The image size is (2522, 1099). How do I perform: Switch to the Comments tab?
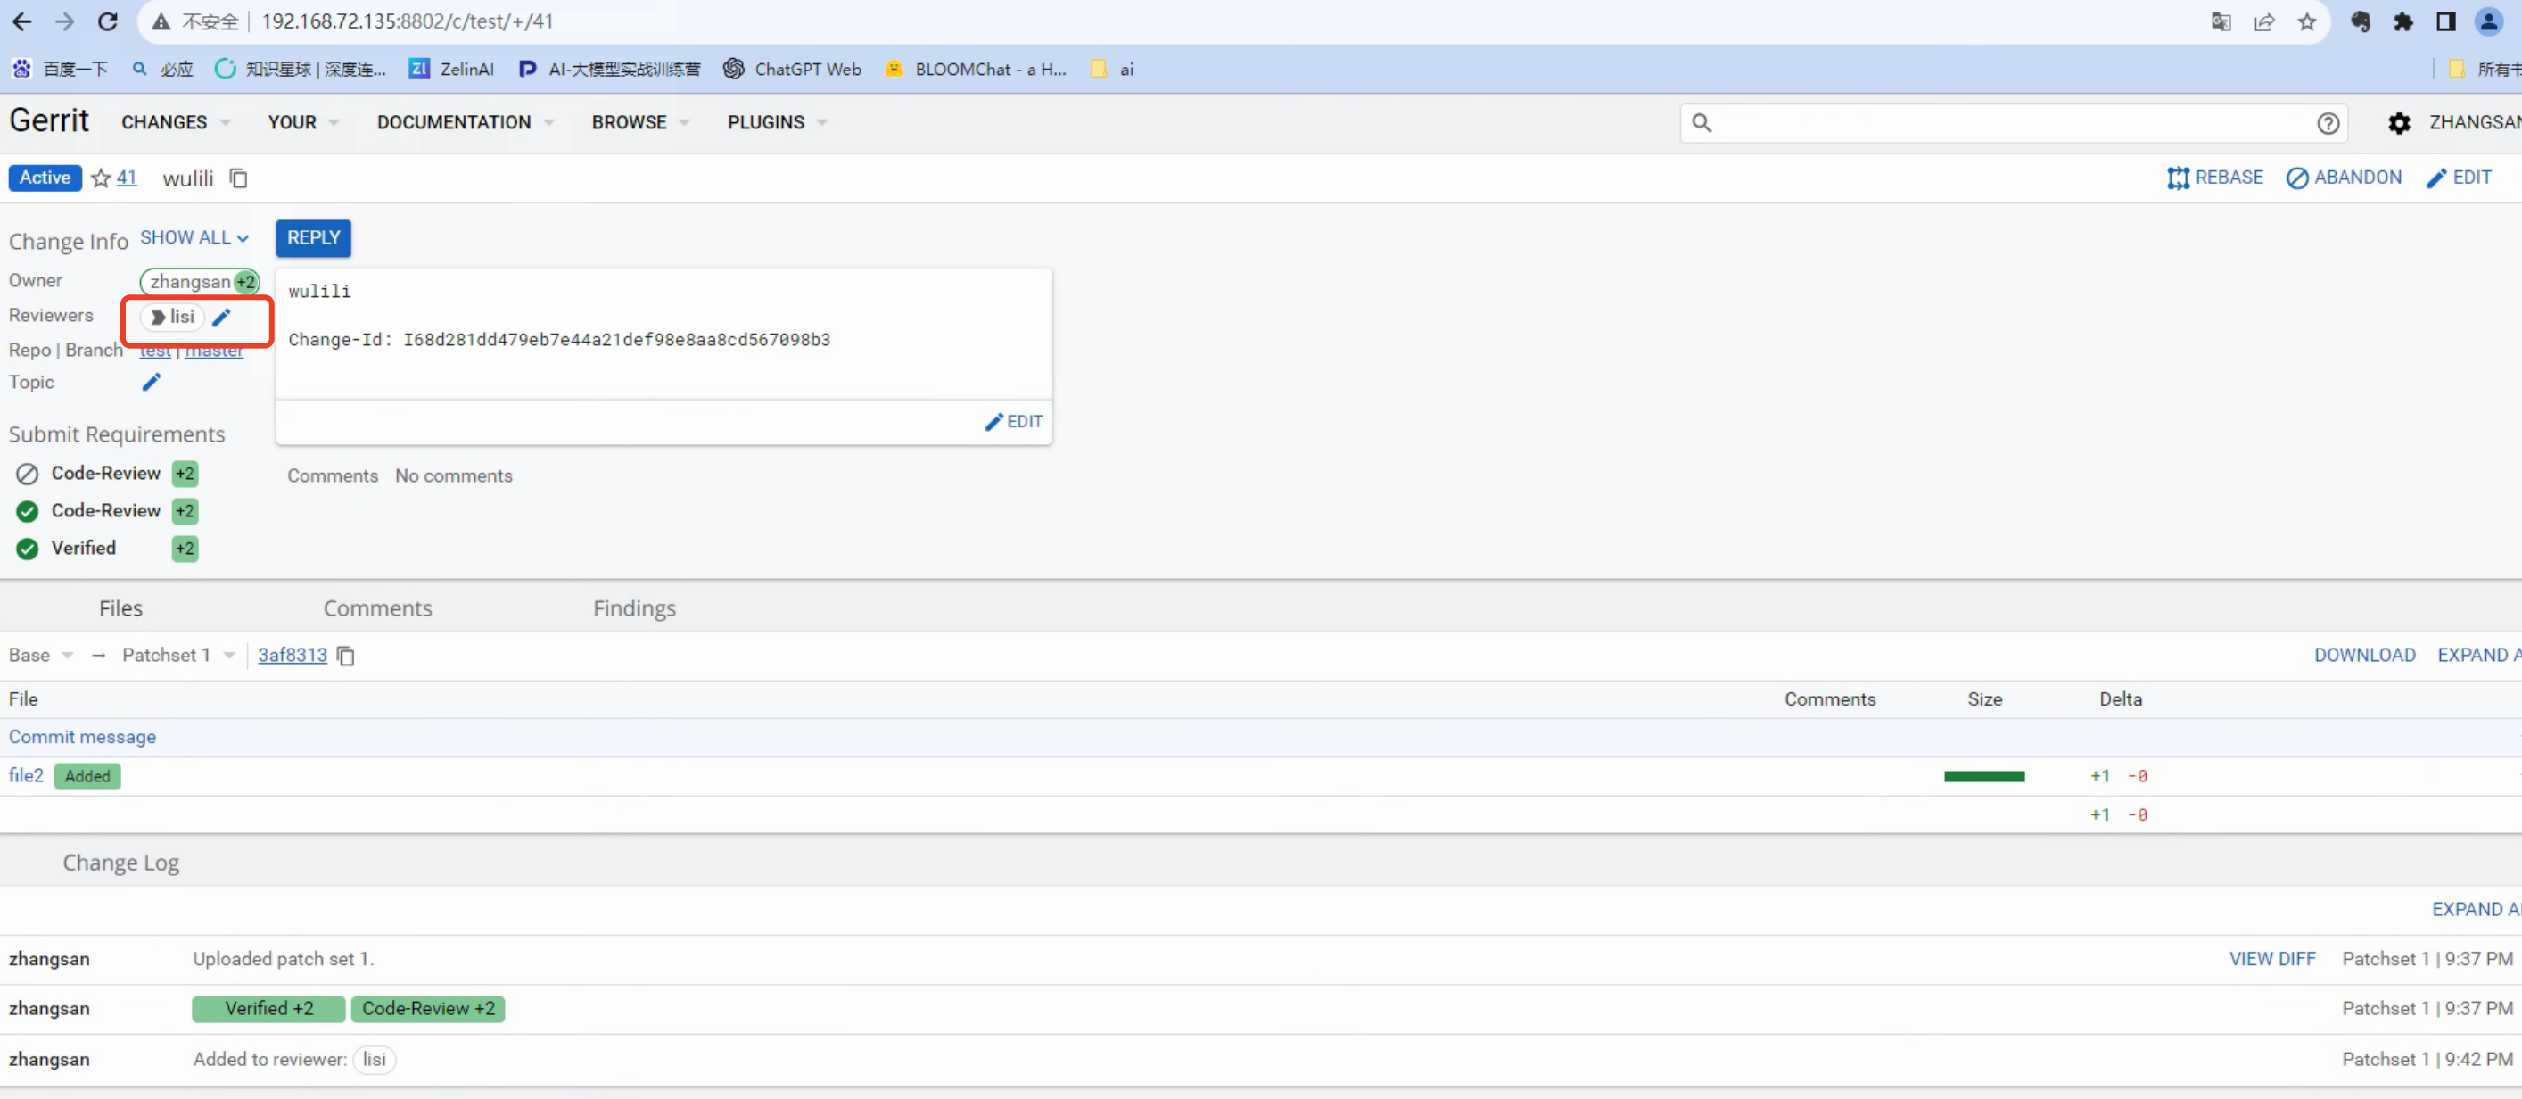(x=377, y=608)
